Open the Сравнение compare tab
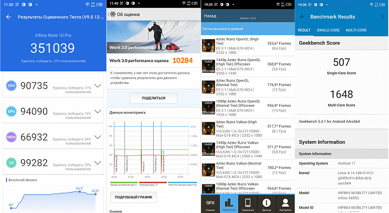This screenshot has width=389, height=213. pyautogui.click(x=248, y=204)
